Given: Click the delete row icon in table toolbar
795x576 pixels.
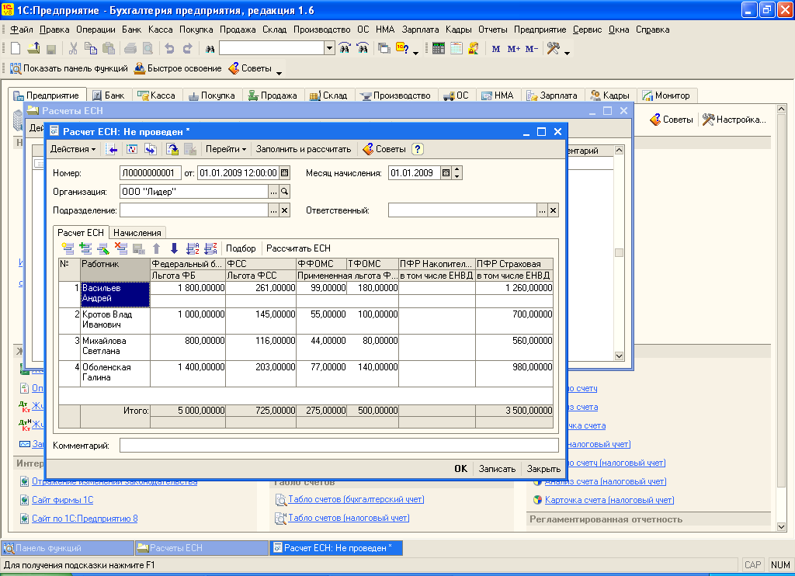Looking at the screenshot, I should [x=121, y=248].
